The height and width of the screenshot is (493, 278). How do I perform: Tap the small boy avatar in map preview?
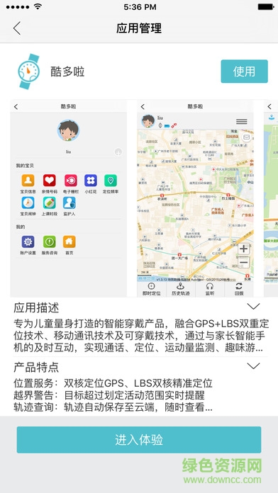click(148, 121)
